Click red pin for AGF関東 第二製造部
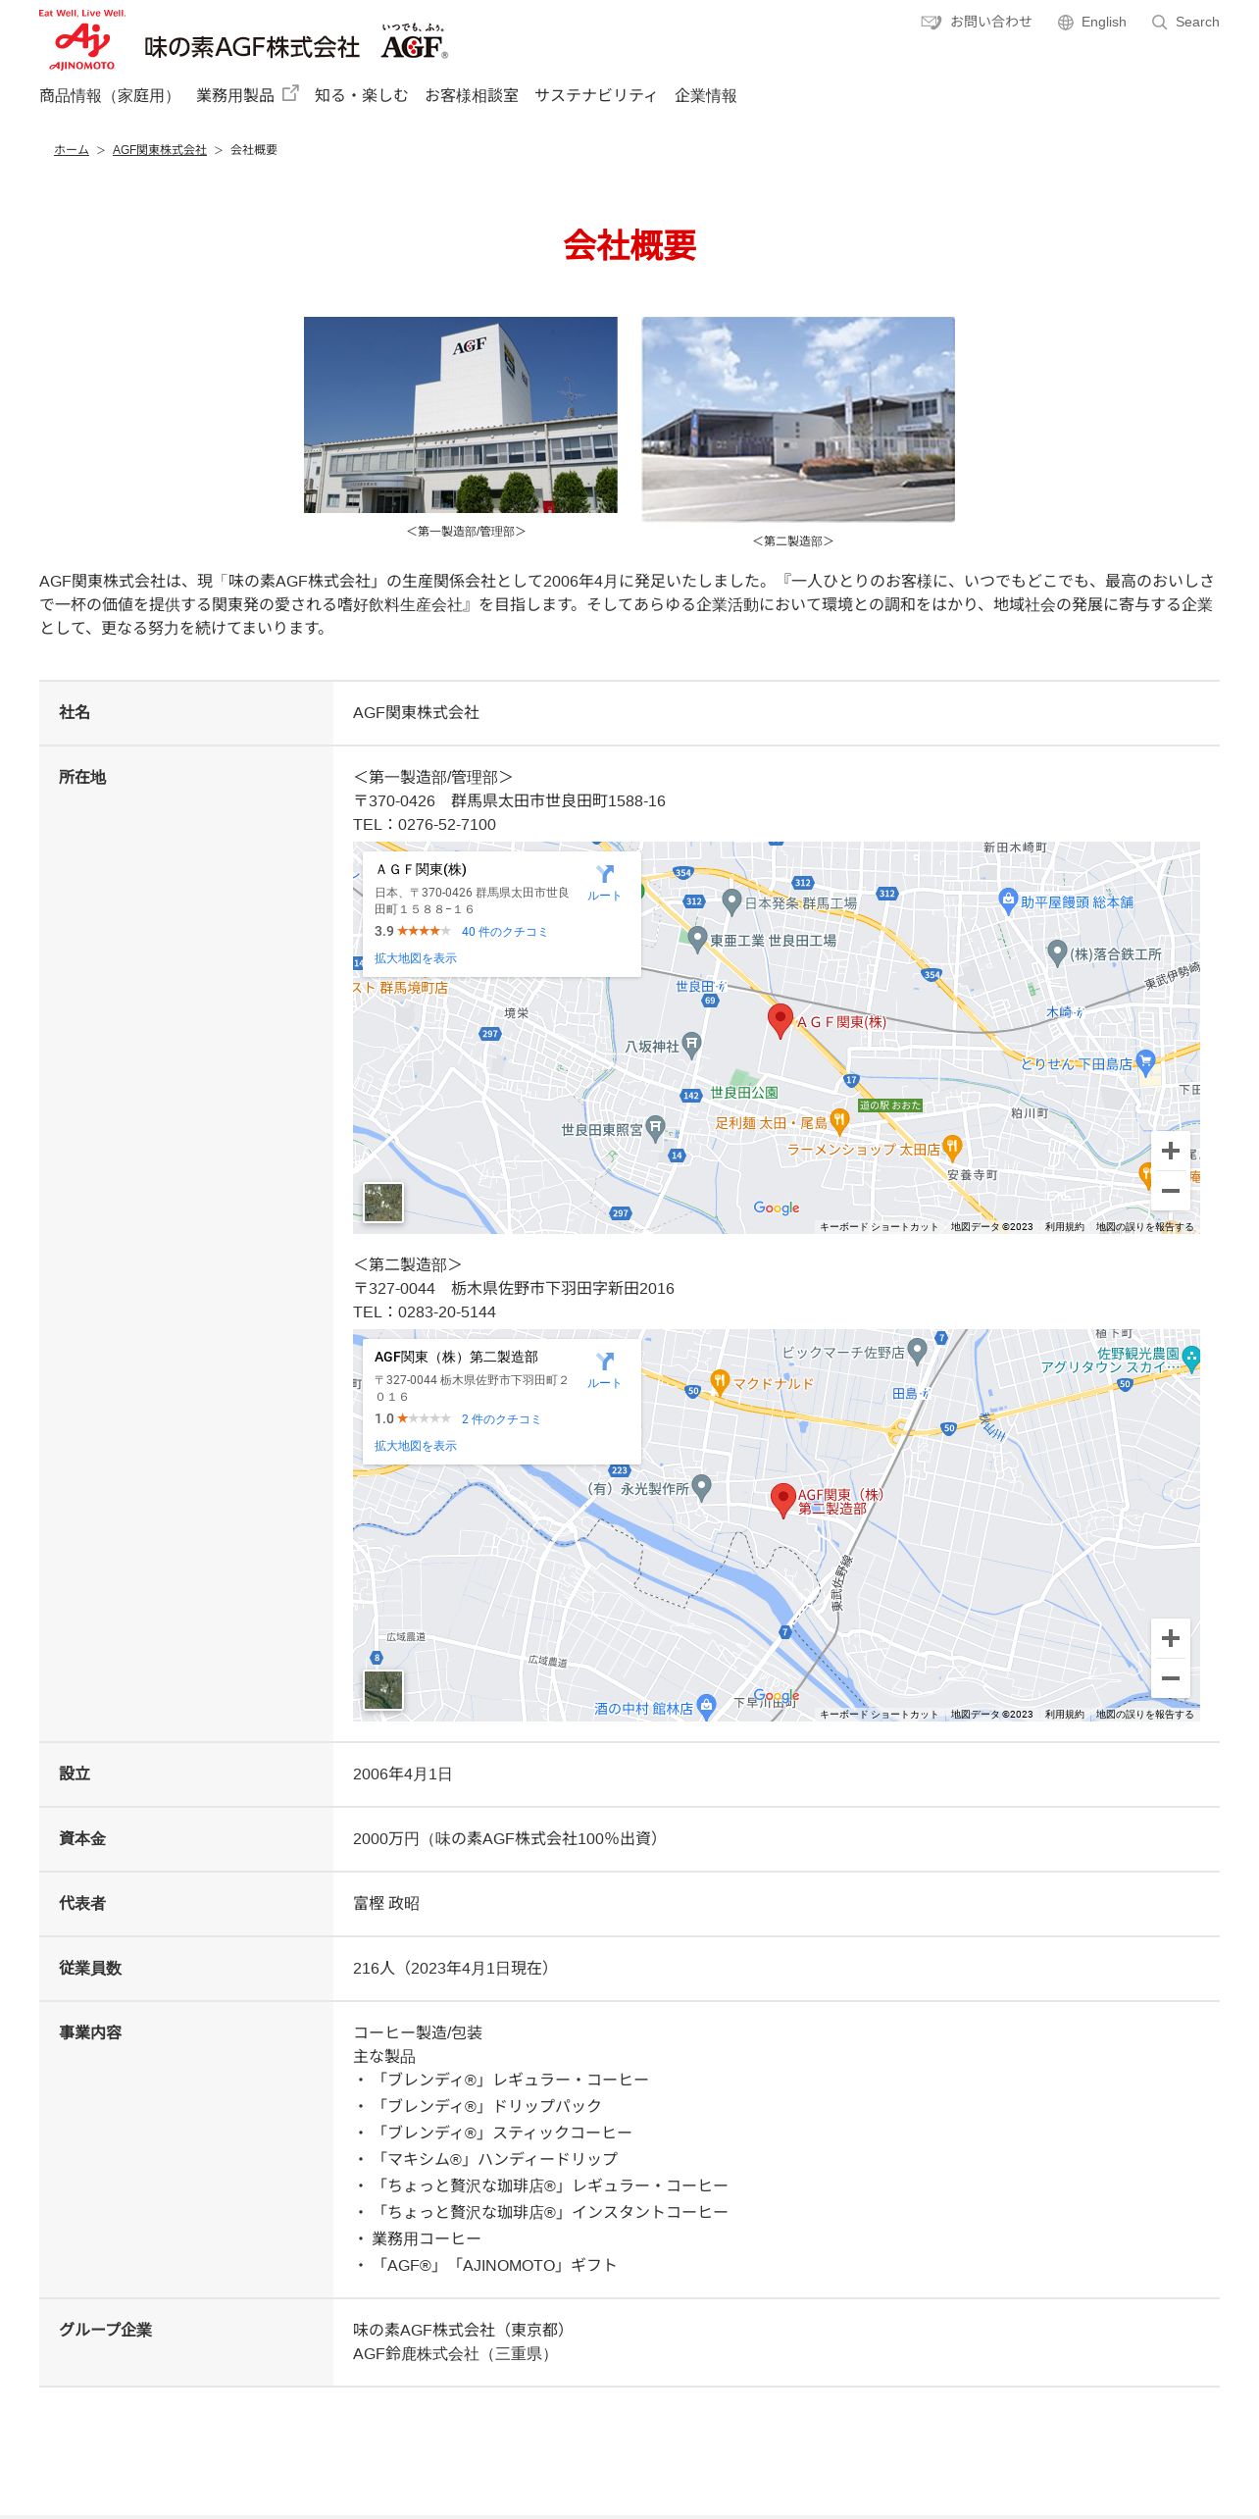 click(782, 1500)
